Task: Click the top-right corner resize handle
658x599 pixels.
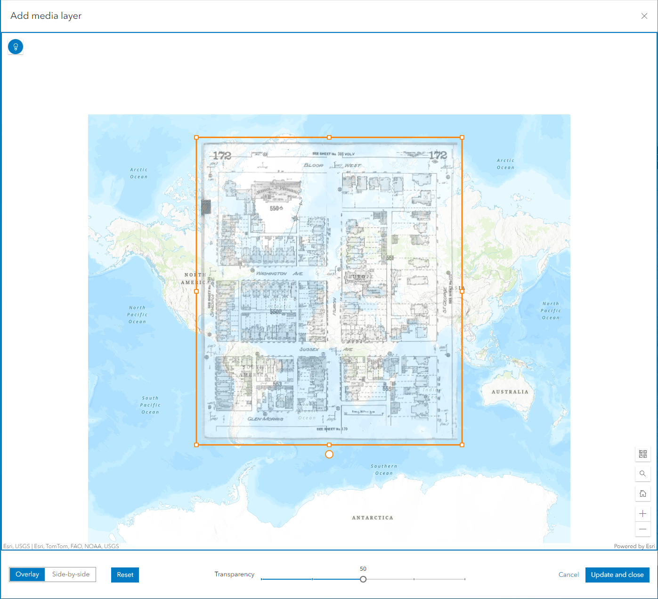Action: pos(462,138)
